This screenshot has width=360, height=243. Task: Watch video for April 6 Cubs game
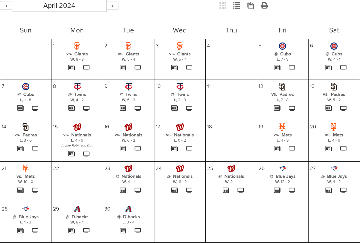(x=343, y=68)
